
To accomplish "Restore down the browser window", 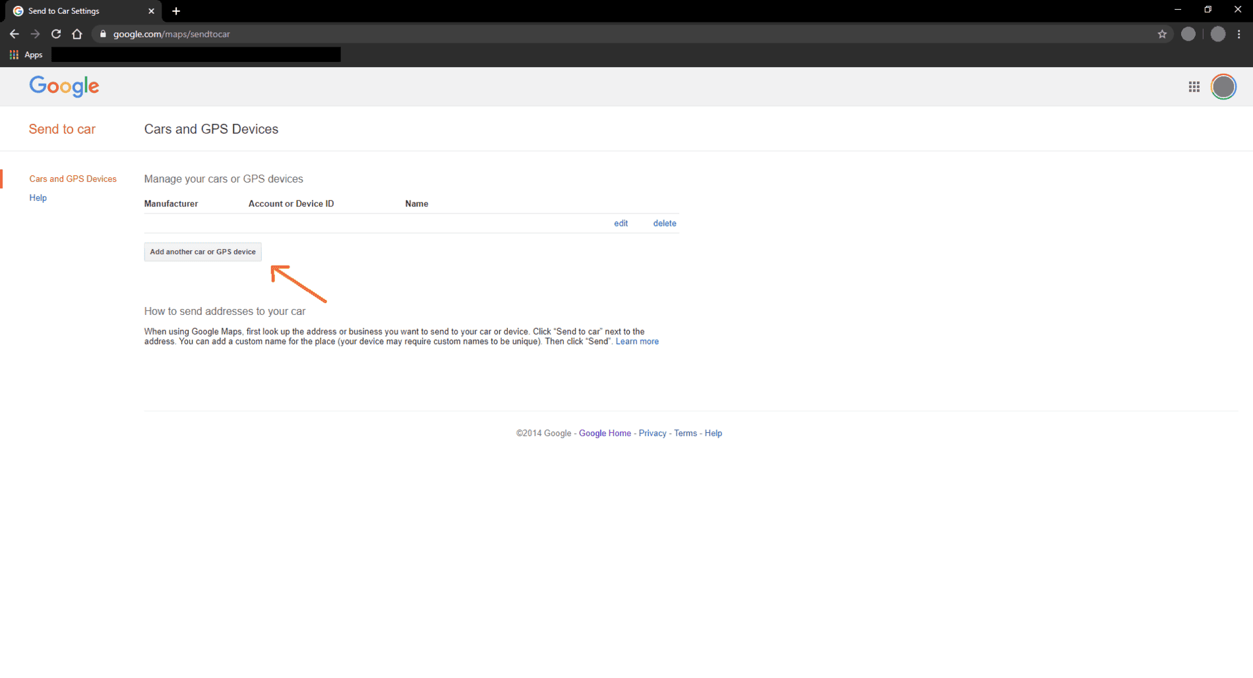I will pyautogui.click(x=1207, y=10).
